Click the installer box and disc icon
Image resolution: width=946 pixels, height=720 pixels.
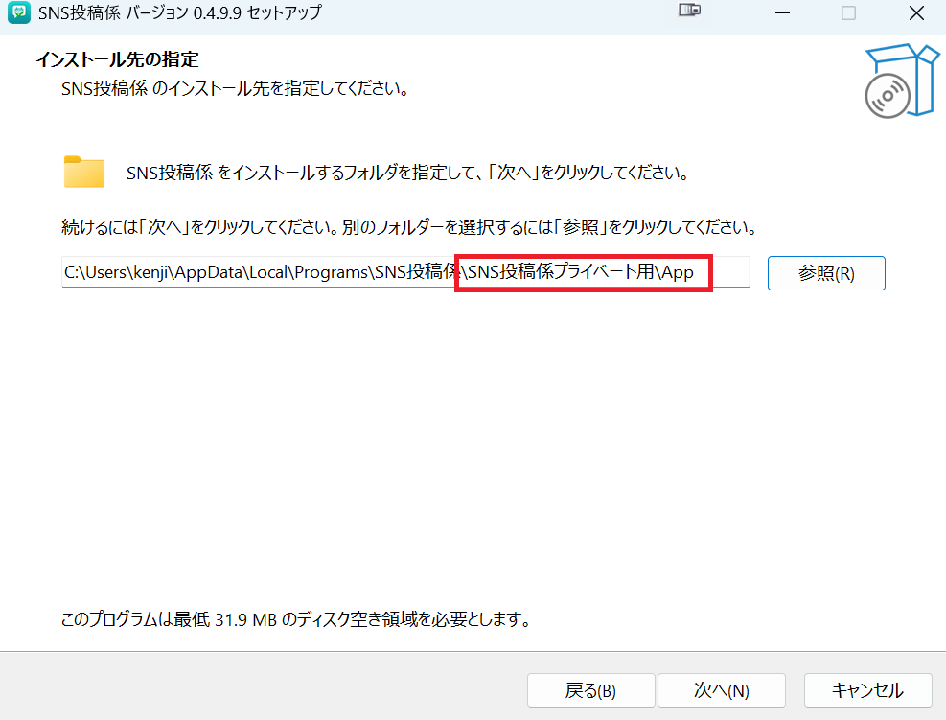click(901, 81)
